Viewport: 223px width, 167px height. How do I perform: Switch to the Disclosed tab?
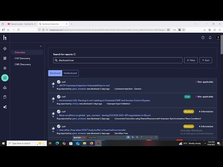click(55, 73)
